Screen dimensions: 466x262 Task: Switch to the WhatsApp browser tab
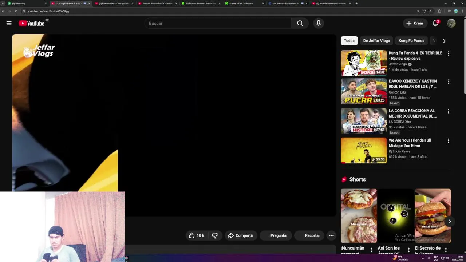tap(27, 3)
